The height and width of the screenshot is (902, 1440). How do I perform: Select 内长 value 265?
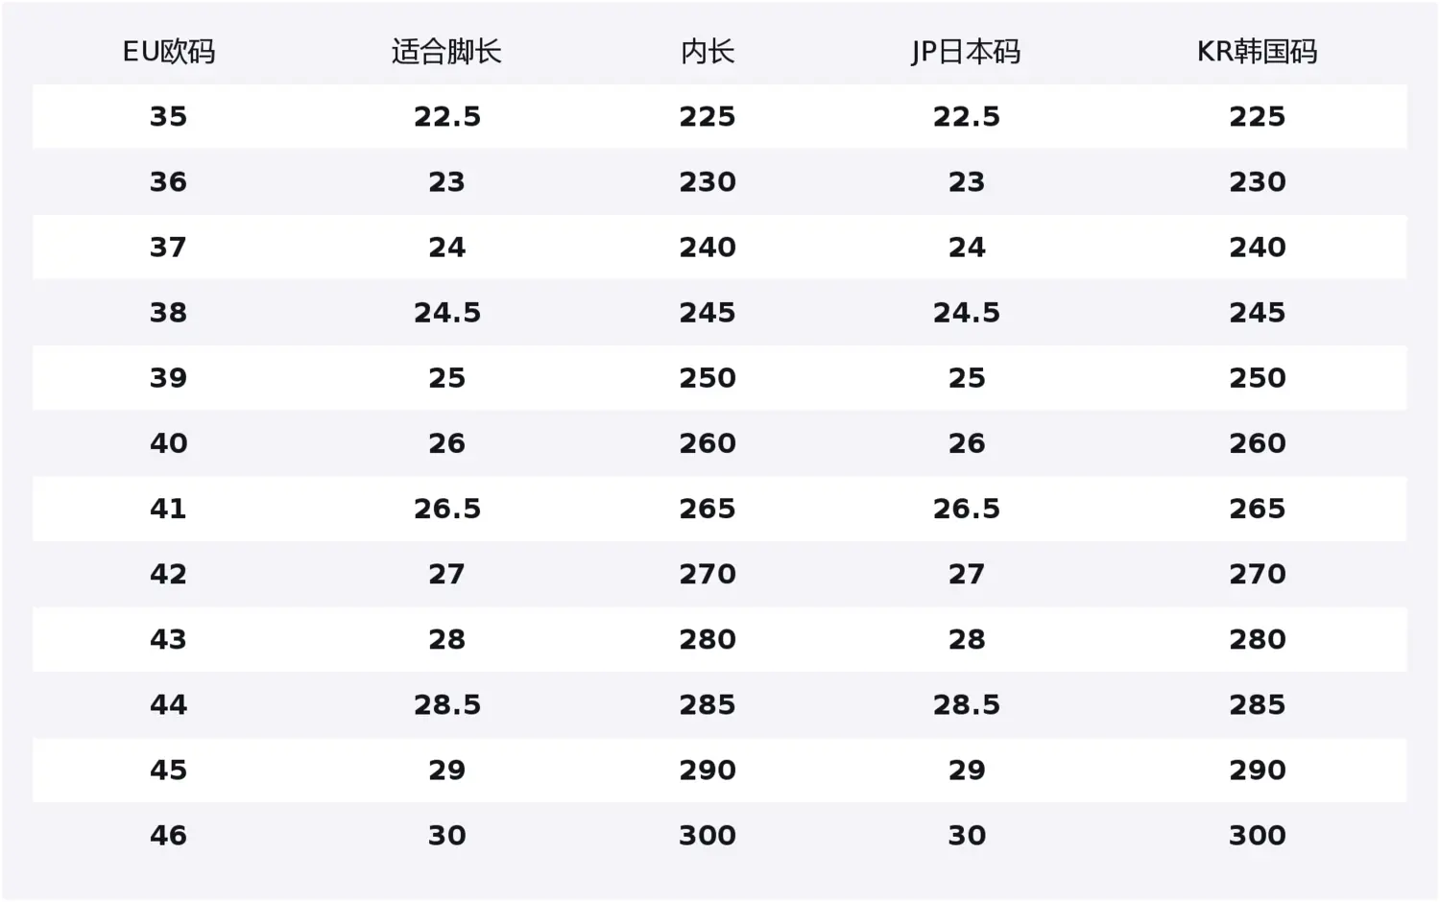(708, 509)
